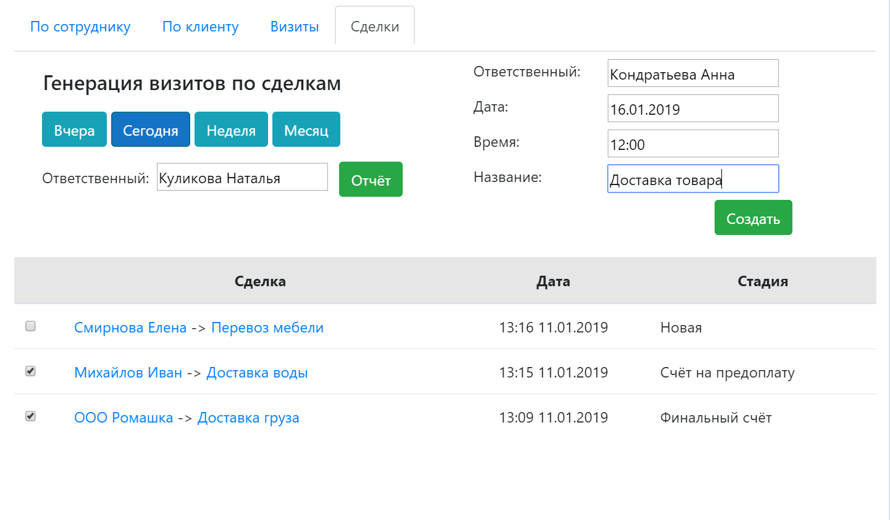The height and width of the screenshot is (520, 890).
Task: Go to the «Визиты» tab
Action: 295,27
